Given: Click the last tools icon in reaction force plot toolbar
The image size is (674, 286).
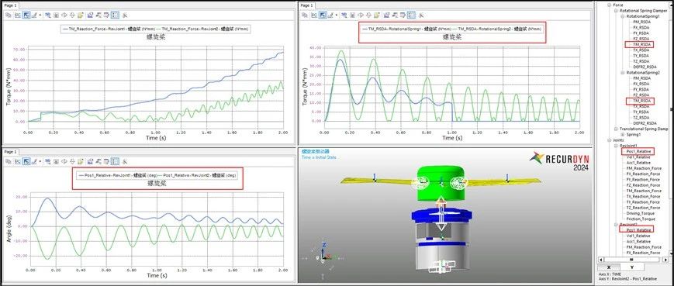Looking at the screenshot, I should pyautogui.click(x=125, y=15).
